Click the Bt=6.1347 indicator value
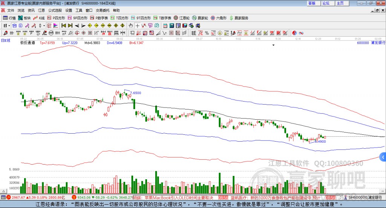This screenshot has width=386, height=208. [x=136, y=43]
